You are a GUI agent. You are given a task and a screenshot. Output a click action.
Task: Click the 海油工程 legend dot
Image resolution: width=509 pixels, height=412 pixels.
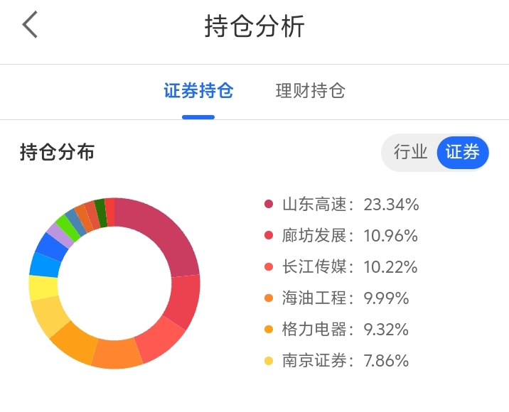[269, 298]
